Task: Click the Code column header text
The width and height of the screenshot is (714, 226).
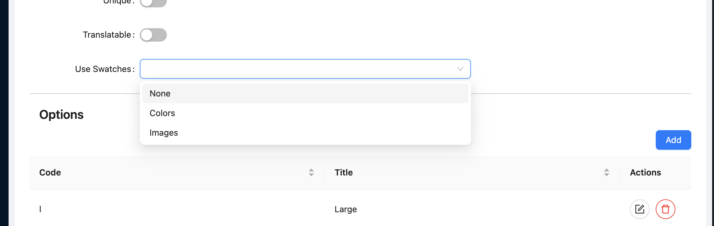Action: [50, 172]
